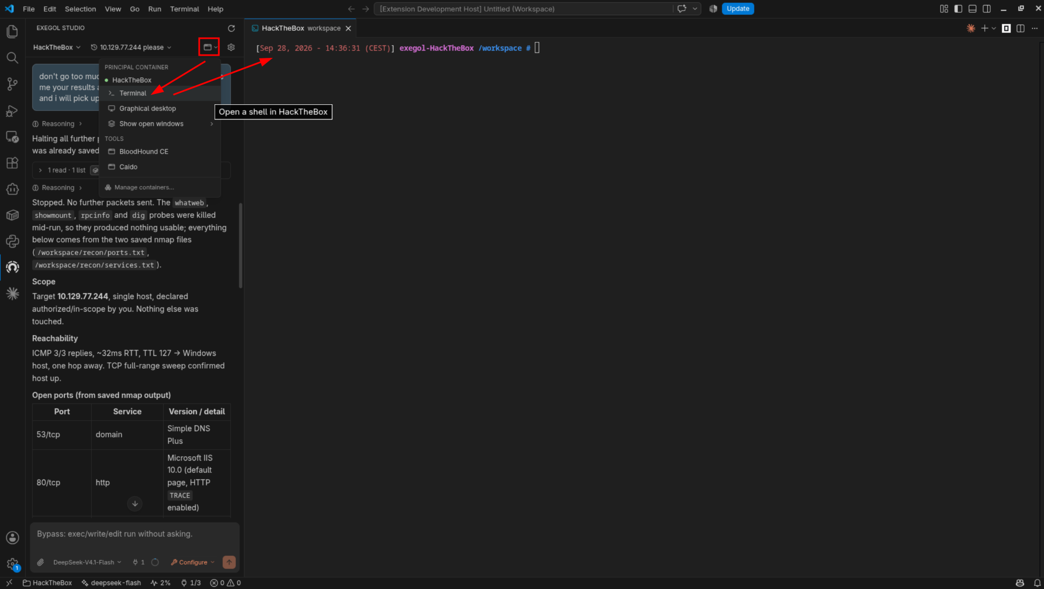Viewport: 1044px width, 589px height.
Task: Open the DeepSeek-V4.1-Flash model dropdown
Action: (x=87, y=562)
